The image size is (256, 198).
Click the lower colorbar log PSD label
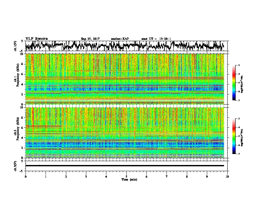click(242, 138)
